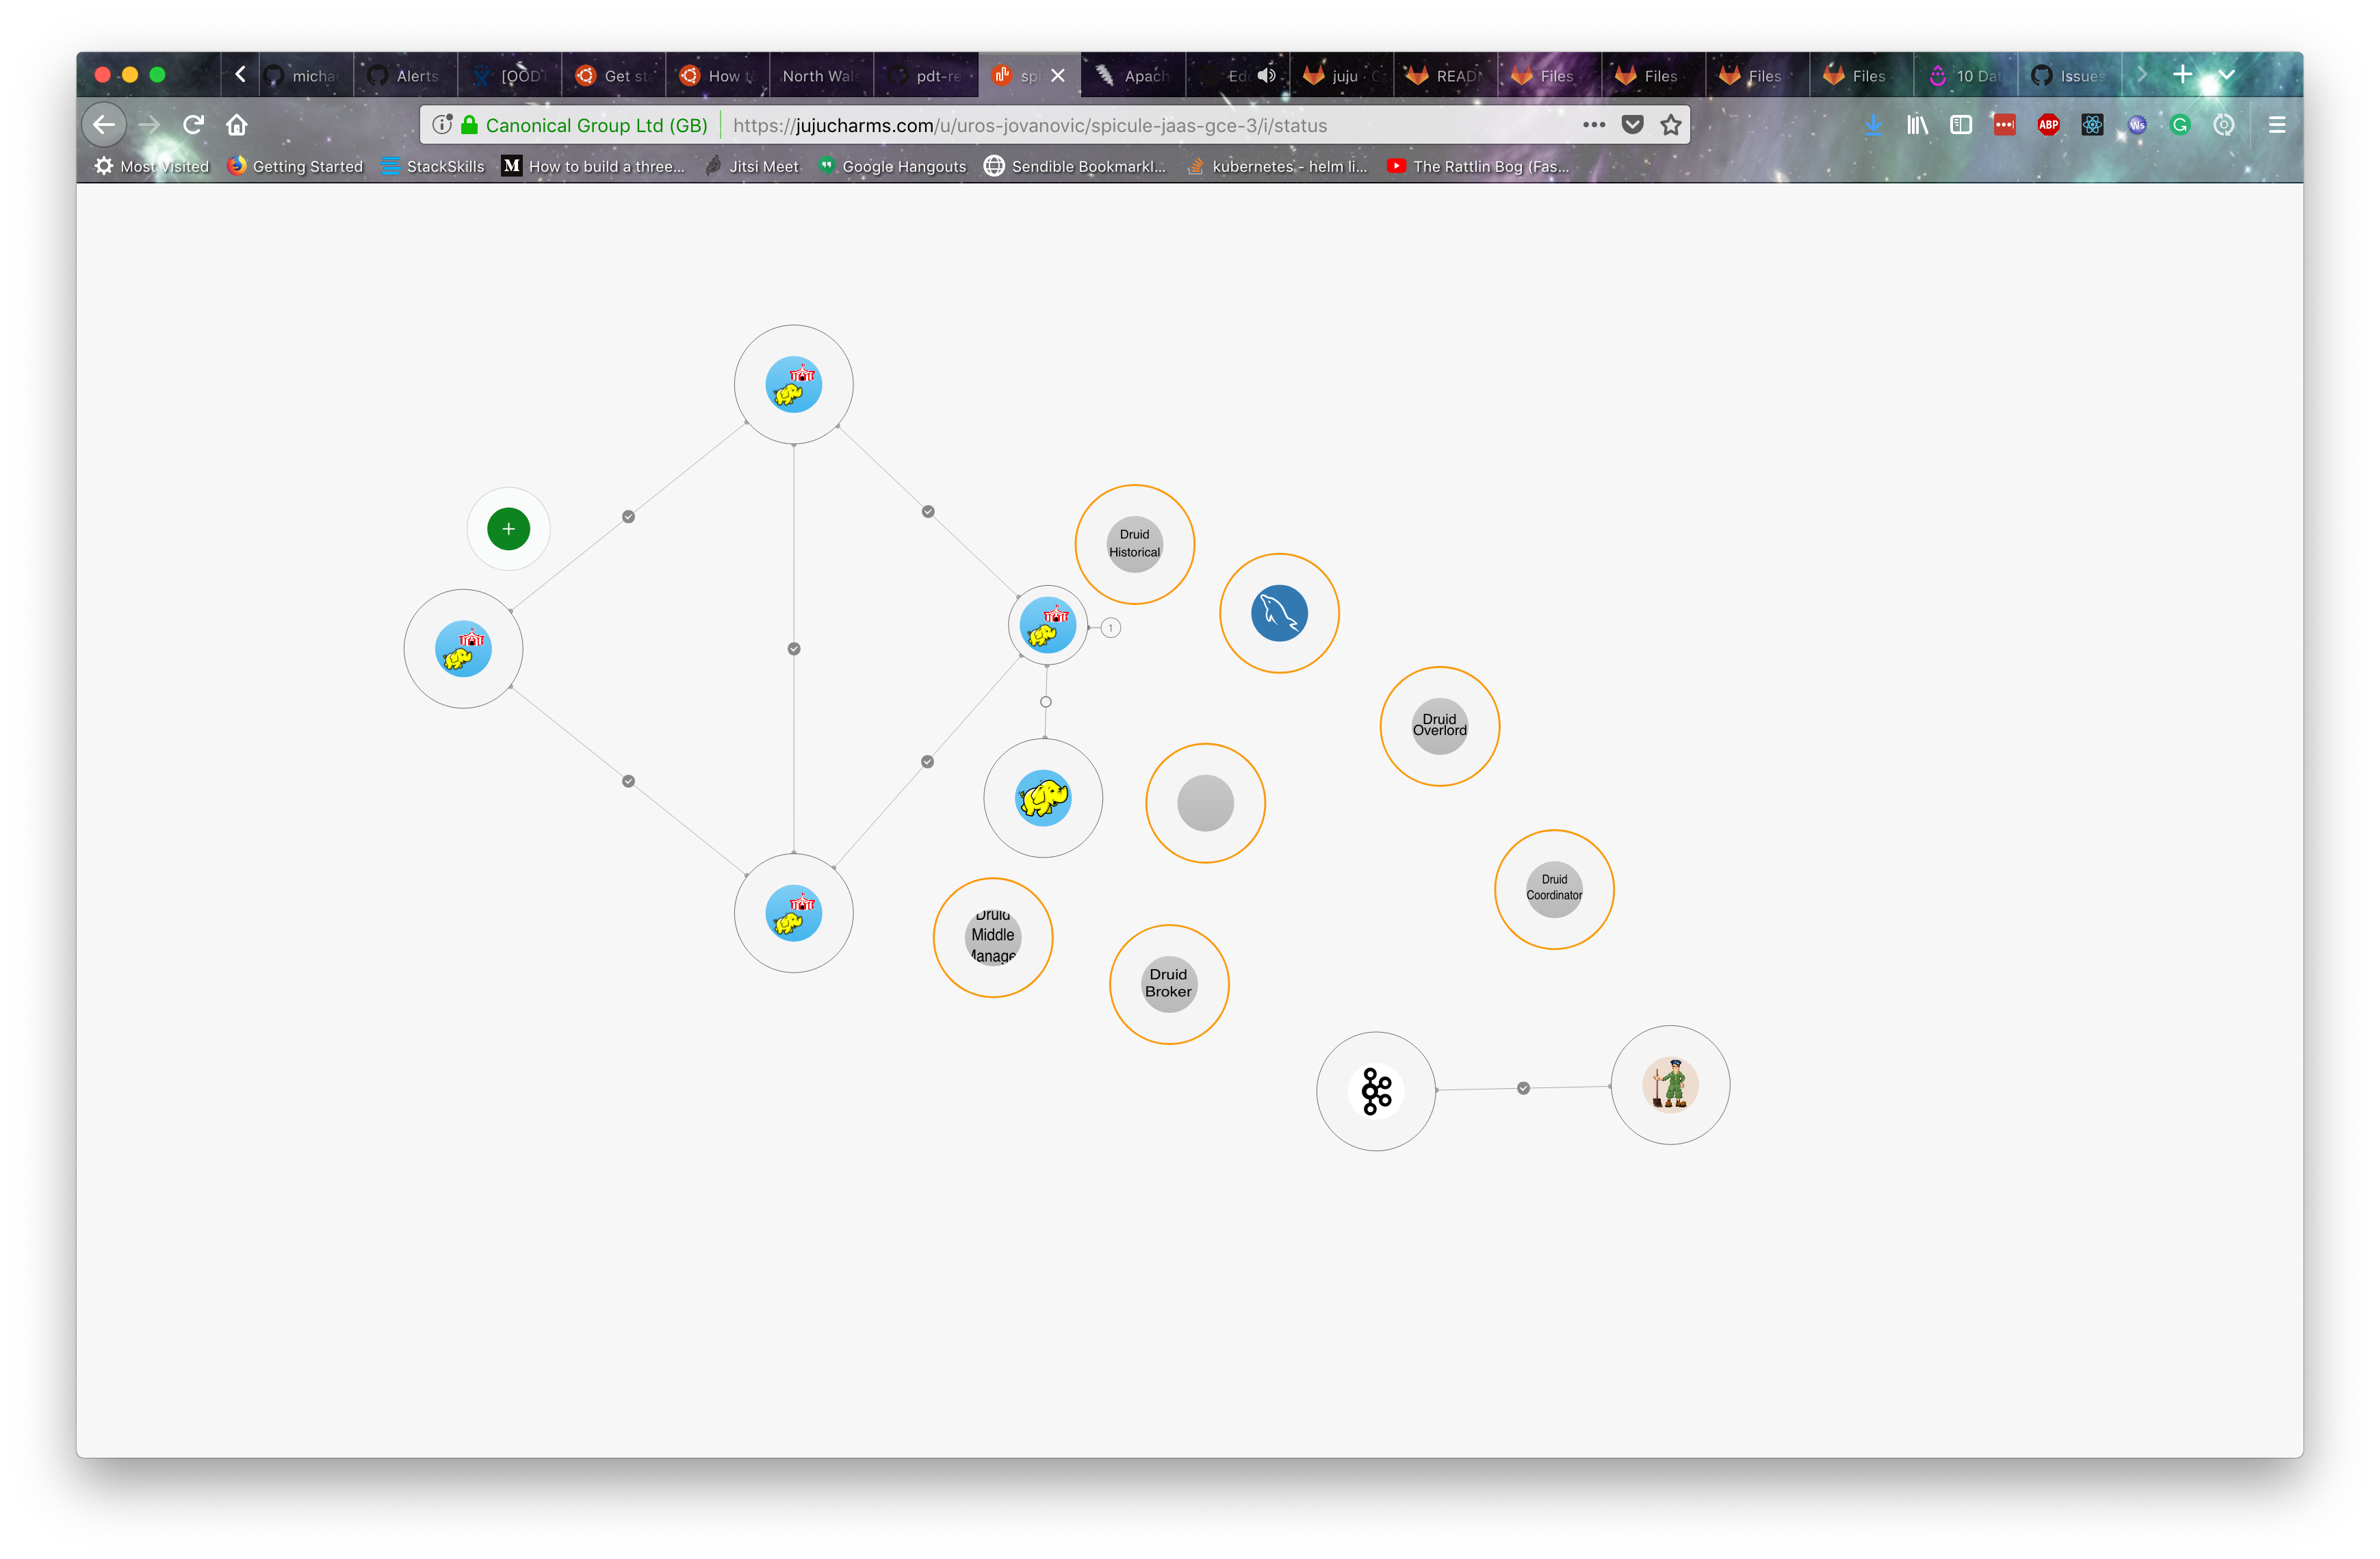This screenshot has width=2380, height=1559.
Task: Click relation marker on vertical center line
Action: point(794,649)
